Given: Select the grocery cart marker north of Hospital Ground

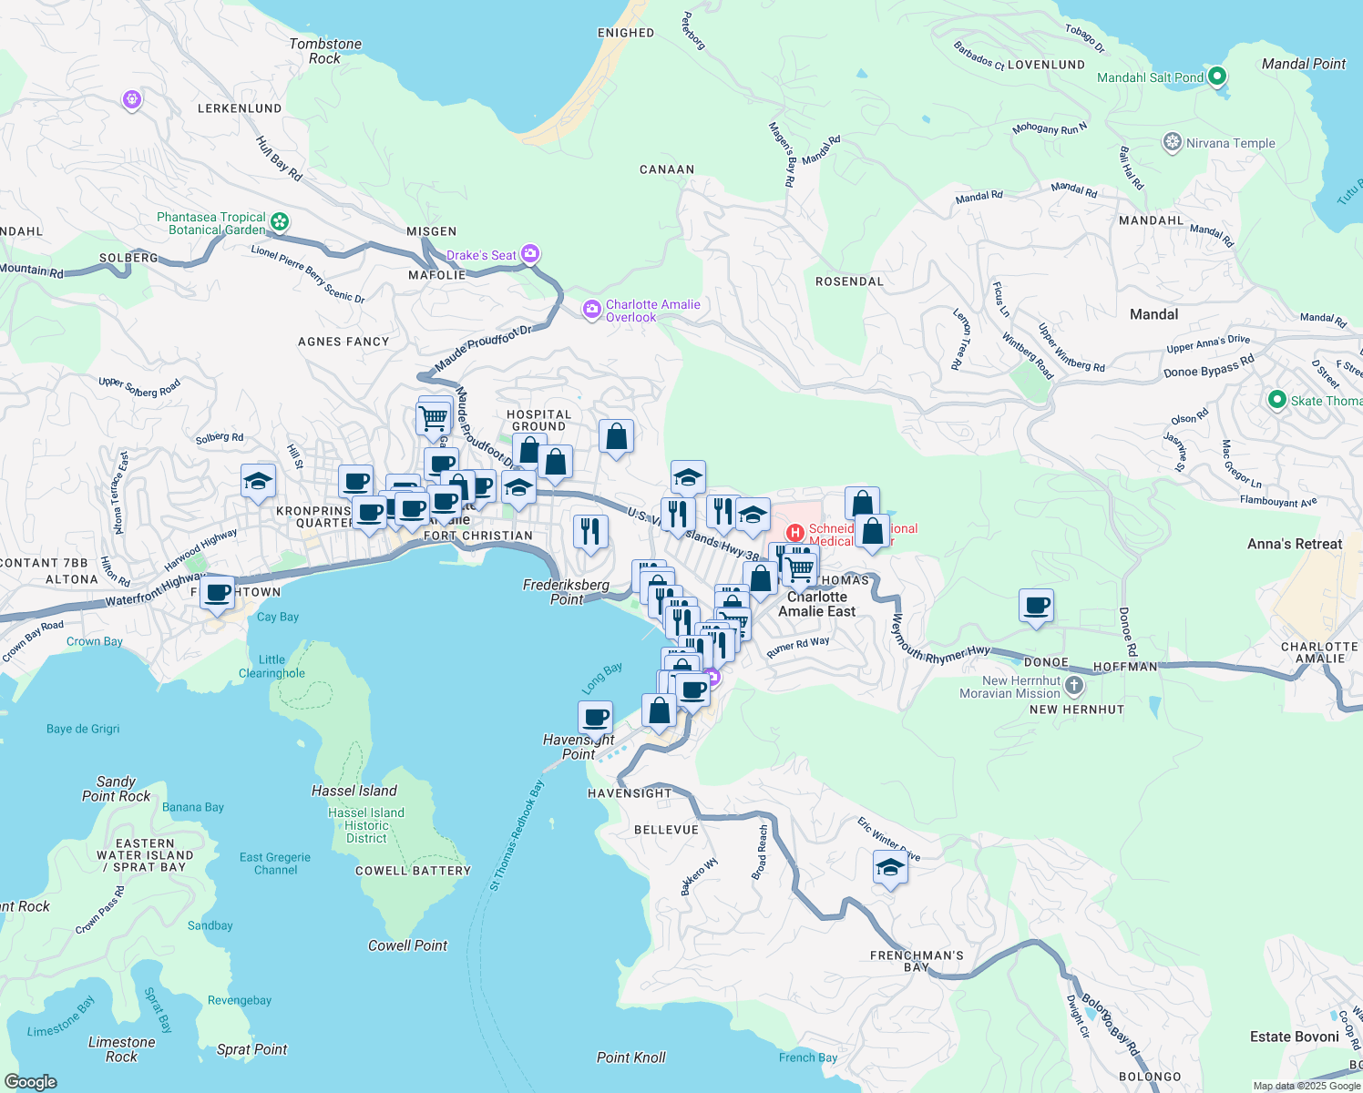Looking at the screenshot, I should [434, 418].
